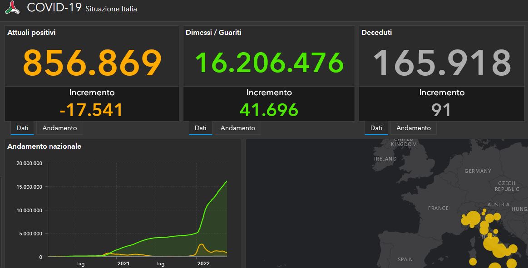Open Andamento tab under Deceduti
528x268 pixels.
(x=413, y=128)
